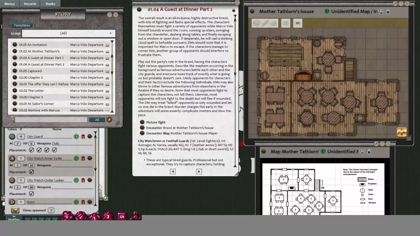Toggle third placement checkmark for City Guard
This screenshot has width=420, height=236.
click(x=47, y=150)
